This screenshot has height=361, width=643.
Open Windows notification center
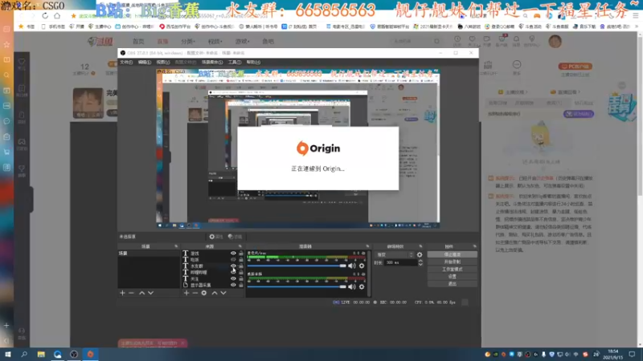click(x=632, y=354)
